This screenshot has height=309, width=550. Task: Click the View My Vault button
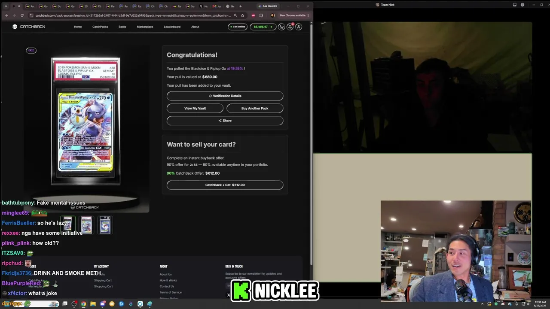(195, 108)
